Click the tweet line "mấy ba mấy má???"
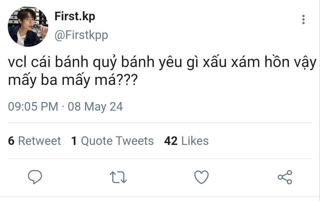 pos(73,81)
